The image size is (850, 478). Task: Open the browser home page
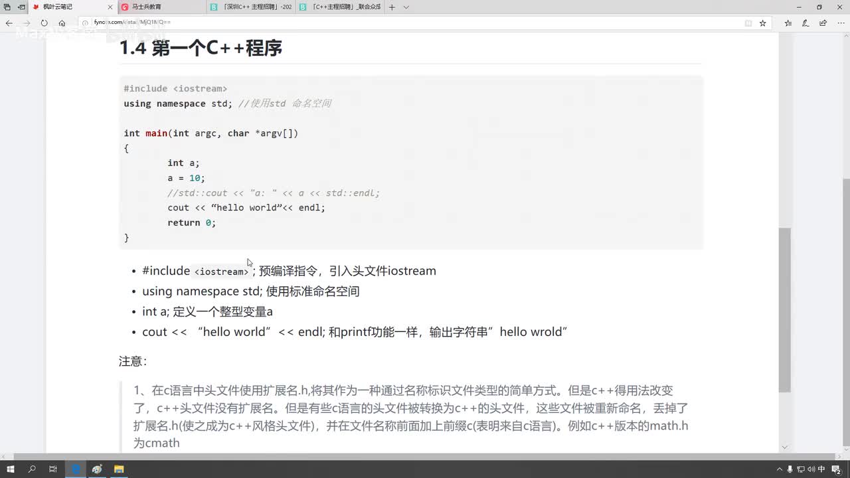pos(62,23)
